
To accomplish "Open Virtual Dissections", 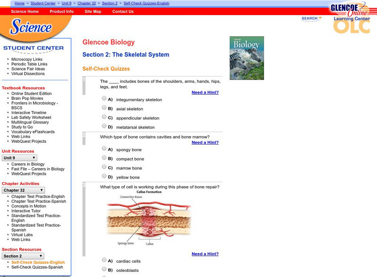I will click(x=28, y=73).
